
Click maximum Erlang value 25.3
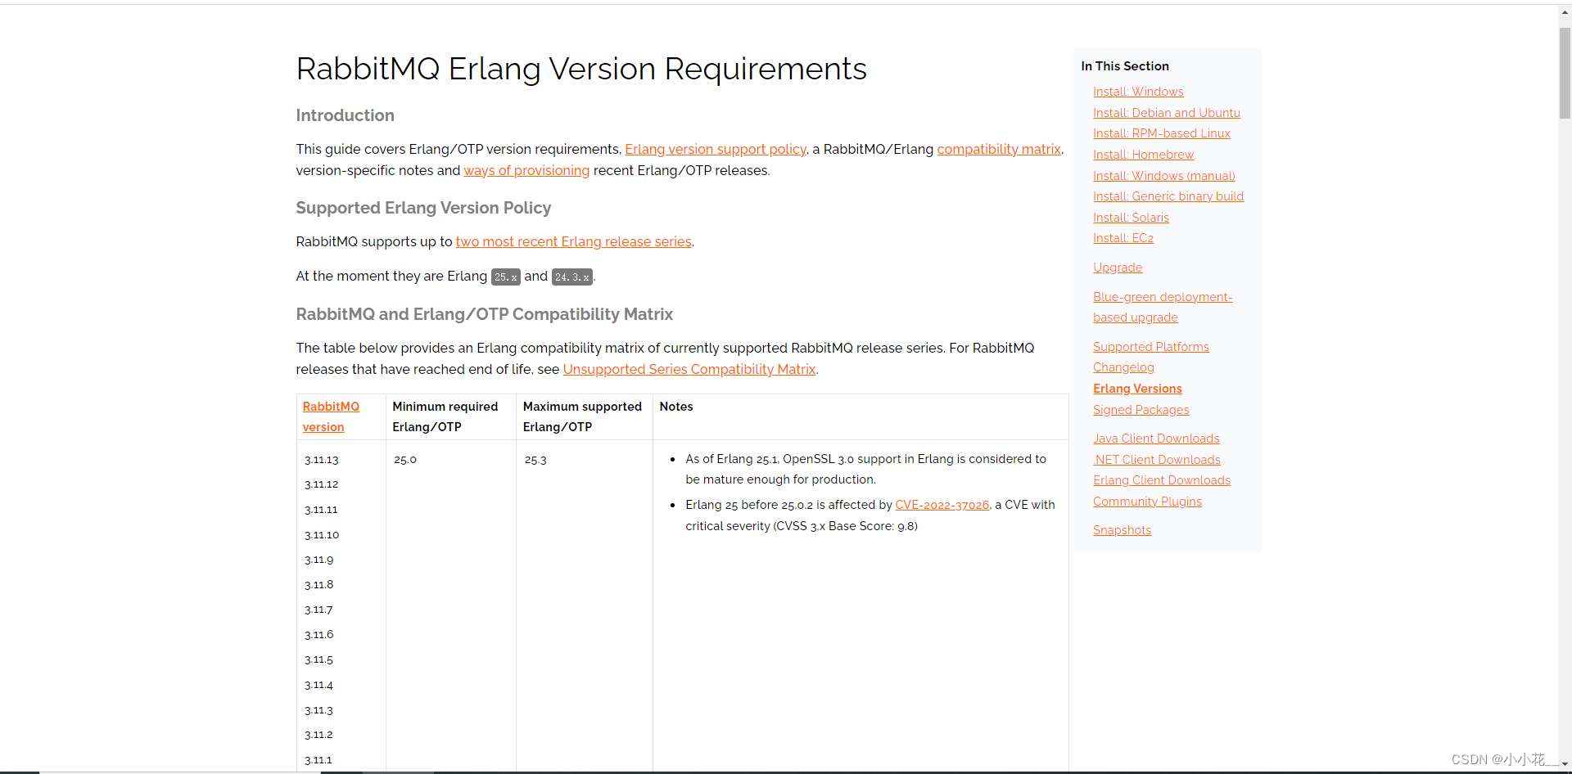[535, 460]
